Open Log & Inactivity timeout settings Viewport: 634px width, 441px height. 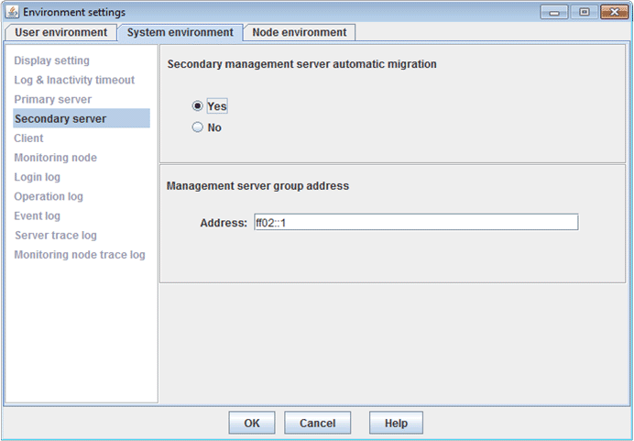[x=74, y=80]
